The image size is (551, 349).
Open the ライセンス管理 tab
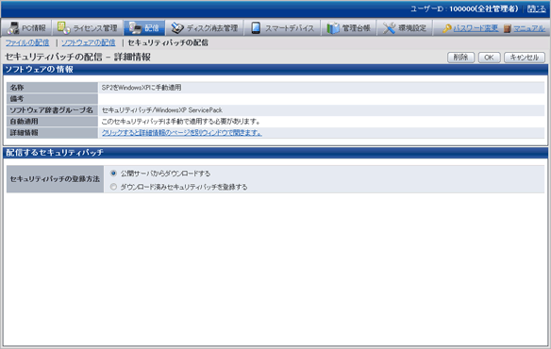tap(88, 27)
